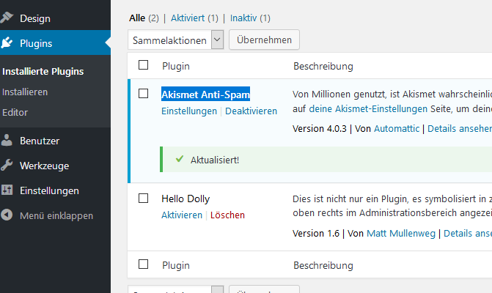Tick the select-all checkbox in table header
492x293 pixels.
pyautogui.click(x=144, y=65)
